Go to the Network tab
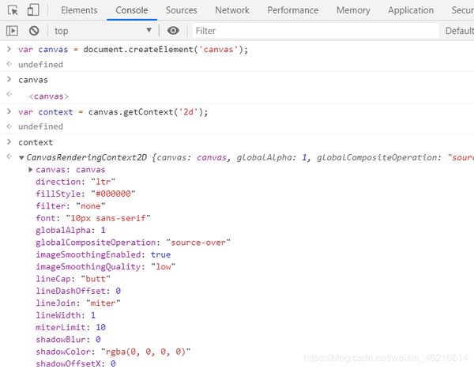 pyautogui.click(x=232, y=10)
